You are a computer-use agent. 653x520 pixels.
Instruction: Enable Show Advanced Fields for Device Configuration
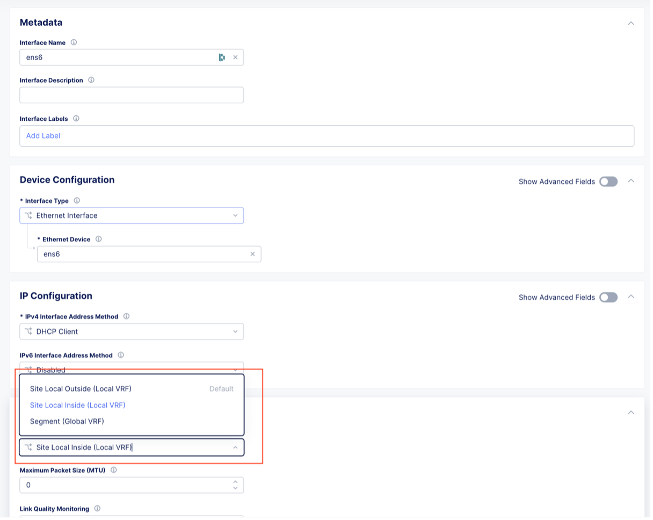[x=608, y=182]
